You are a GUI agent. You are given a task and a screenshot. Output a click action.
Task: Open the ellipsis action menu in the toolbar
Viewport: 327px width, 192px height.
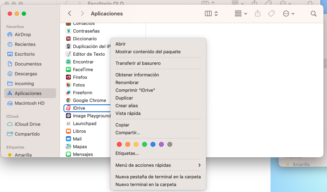tap(289, 14)
